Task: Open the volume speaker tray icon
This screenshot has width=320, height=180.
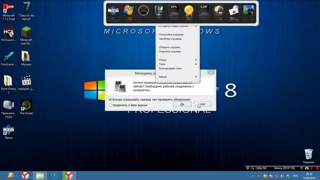Action: pyautogui.click(x=282, y=176)
